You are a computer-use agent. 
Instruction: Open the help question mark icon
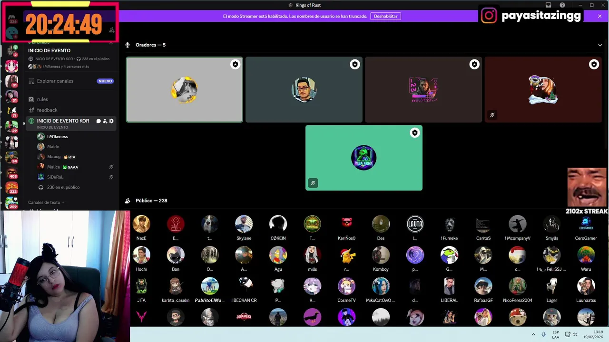(x=562, y=5)
